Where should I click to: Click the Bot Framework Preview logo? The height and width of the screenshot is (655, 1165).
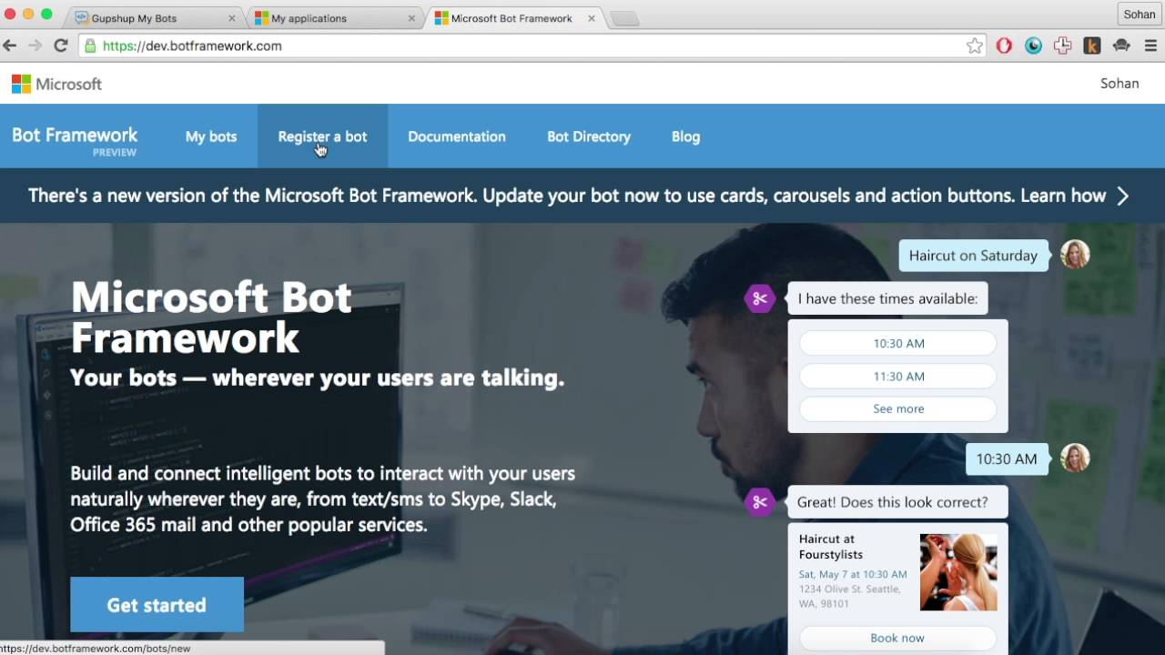click(x=75, y=140)
